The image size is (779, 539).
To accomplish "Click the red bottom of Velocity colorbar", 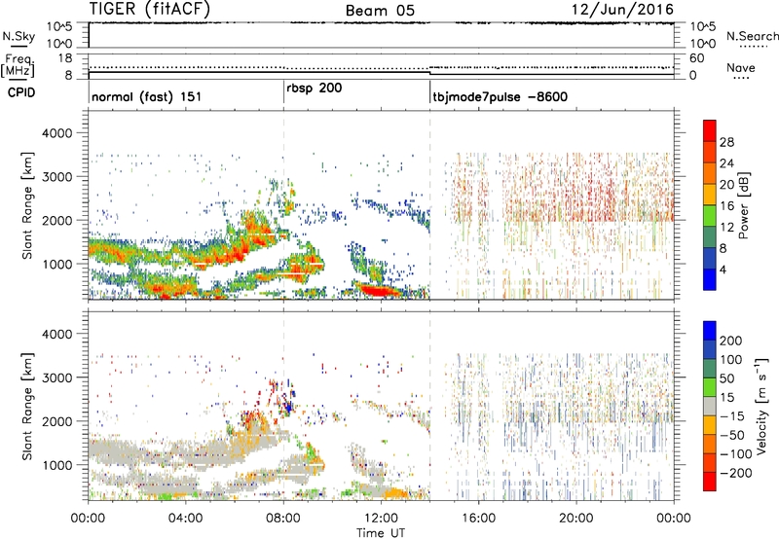I will pos(710,482).
